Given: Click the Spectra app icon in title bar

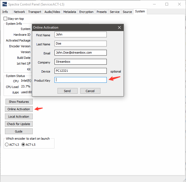Looking at the screenshot, I should pyautogui.click(x=4, y=4).
